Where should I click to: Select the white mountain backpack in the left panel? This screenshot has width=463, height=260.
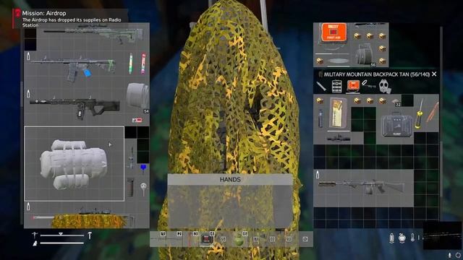[x=74, y=164]
